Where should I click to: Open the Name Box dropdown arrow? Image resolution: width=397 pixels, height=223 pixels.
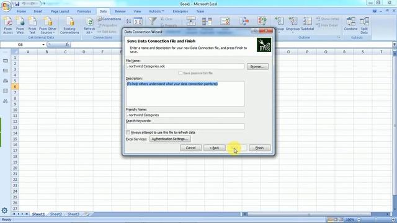pos(43,45)
